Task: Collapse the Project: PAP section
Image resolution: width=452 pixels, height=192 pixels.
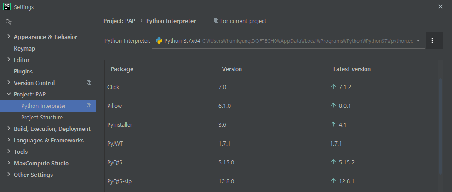Action: pos(8,94)
